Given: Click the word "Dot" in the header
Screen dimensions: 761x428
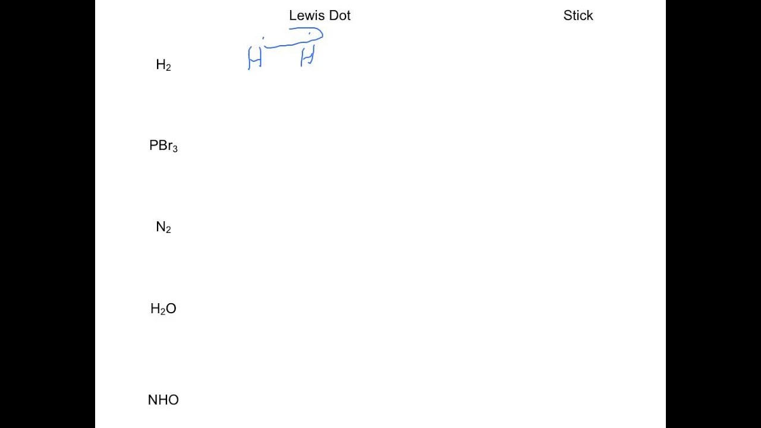Looking at the screenshot, I should coord(339,15).
